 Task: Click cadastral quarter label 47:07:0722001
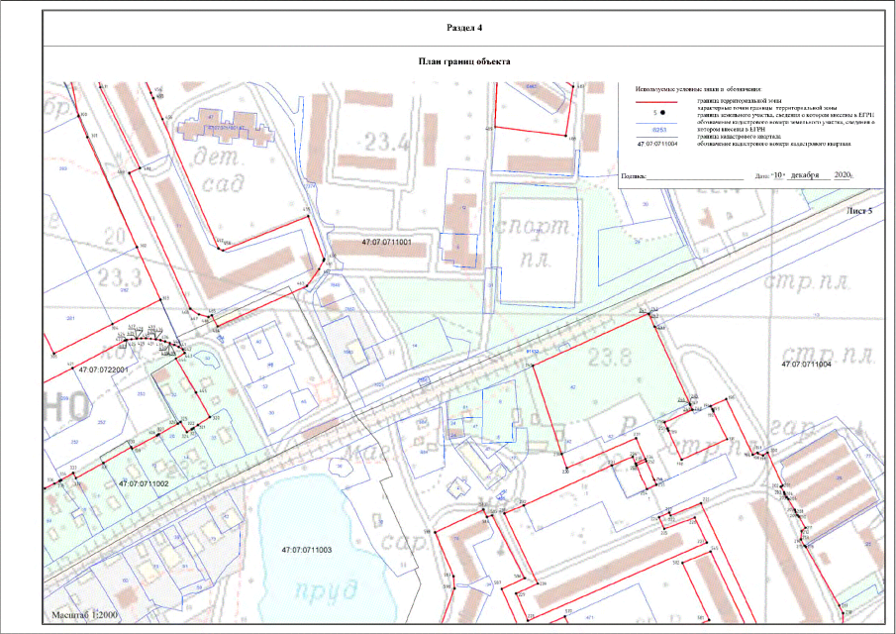coord(75,369)
